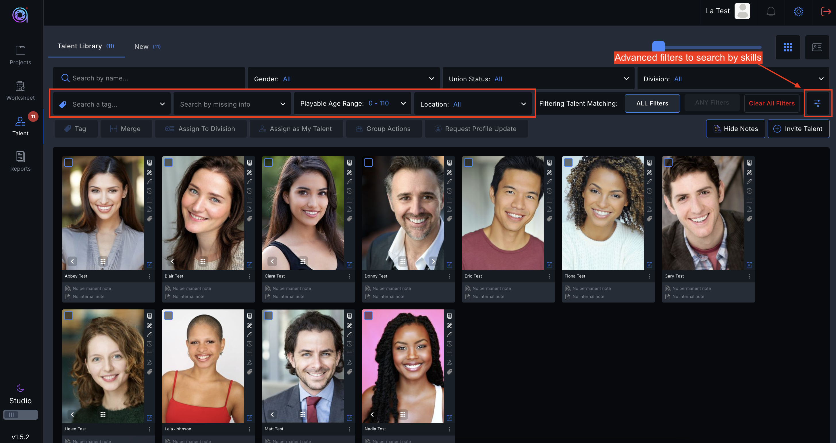Viewport: 836px width, 443px height.
Task: Switch to grid view icon
Action: [x=788, y=47]
